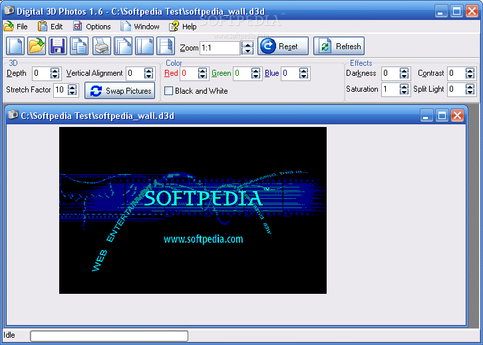483x345 pixels.
Task: Click the softpedia_wall.d3d child window title
Action: coord(97,116)
